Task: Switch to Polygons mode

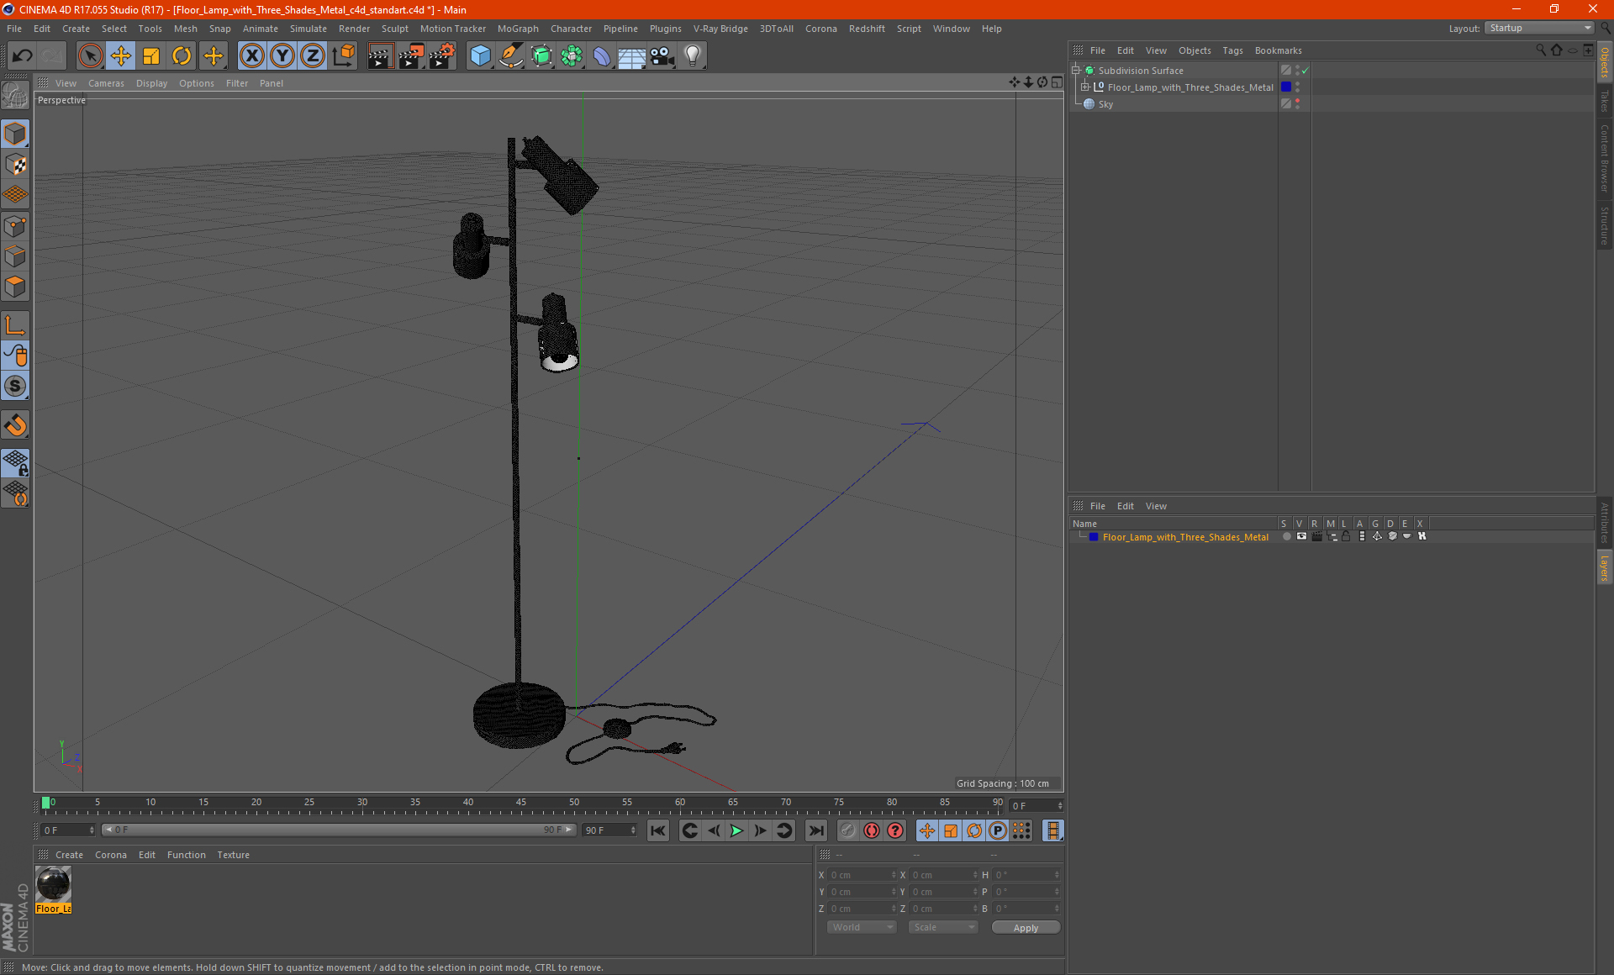Action: (15, 287)
